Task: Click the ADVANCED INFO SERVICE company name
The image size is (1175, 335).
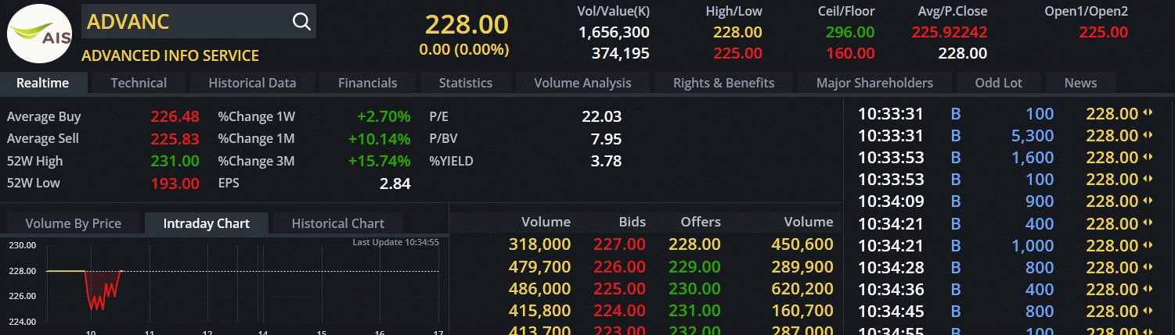Action: coord(170,55)
